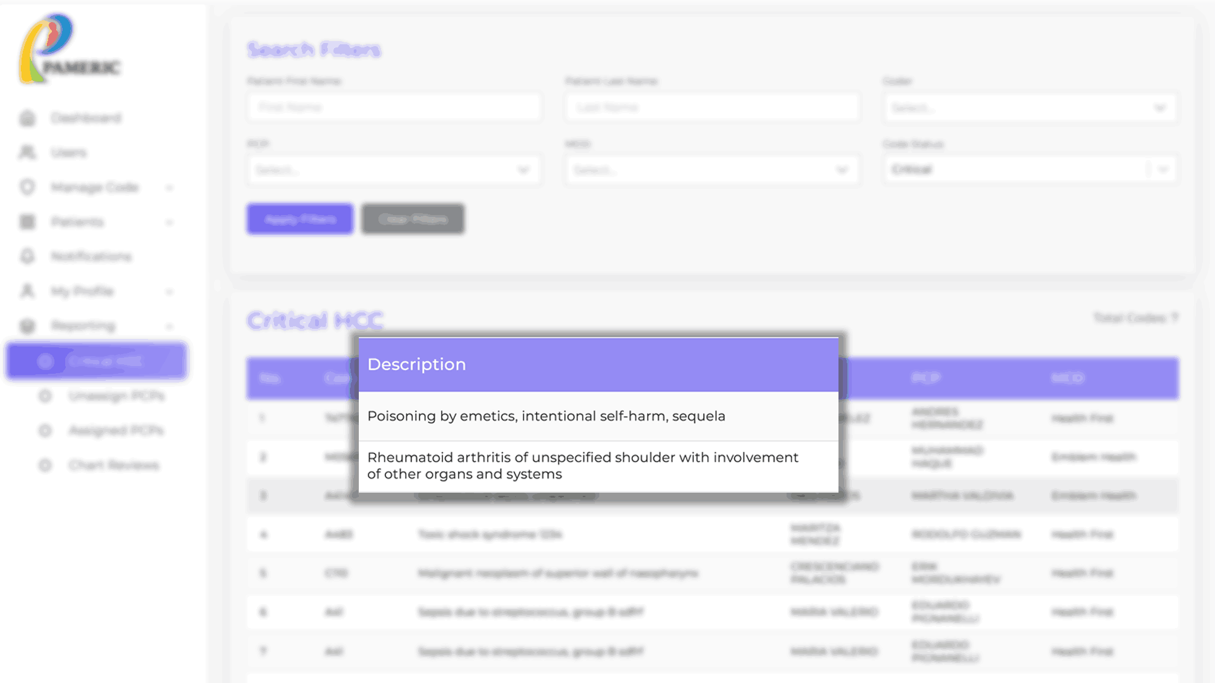The width and height of the screenshot is (1215, 683).
Task: Open the PCP select dropdown
Action: click(x=394, y=170)
